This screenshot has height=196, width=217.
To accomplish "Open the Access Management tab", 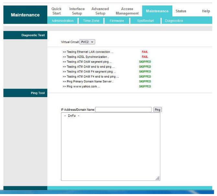I will pos(127,11).
